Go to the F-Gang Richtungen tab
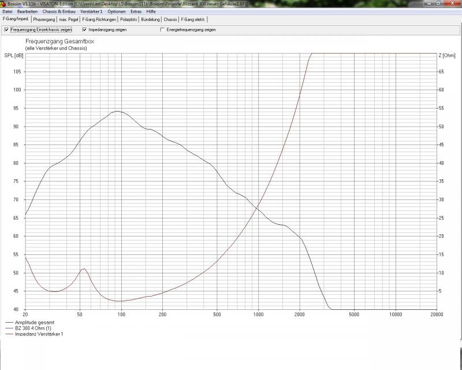The width and height of the screenshot is (462, 370). click(x=99, y=19)
